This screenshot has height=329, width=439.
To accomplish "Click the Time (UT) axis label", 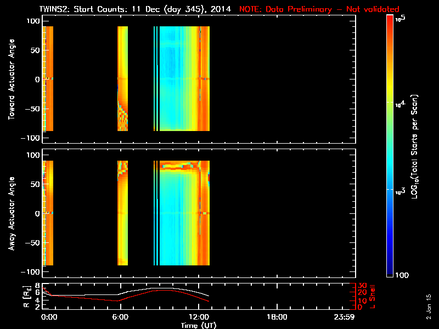I will pos(200,325).
